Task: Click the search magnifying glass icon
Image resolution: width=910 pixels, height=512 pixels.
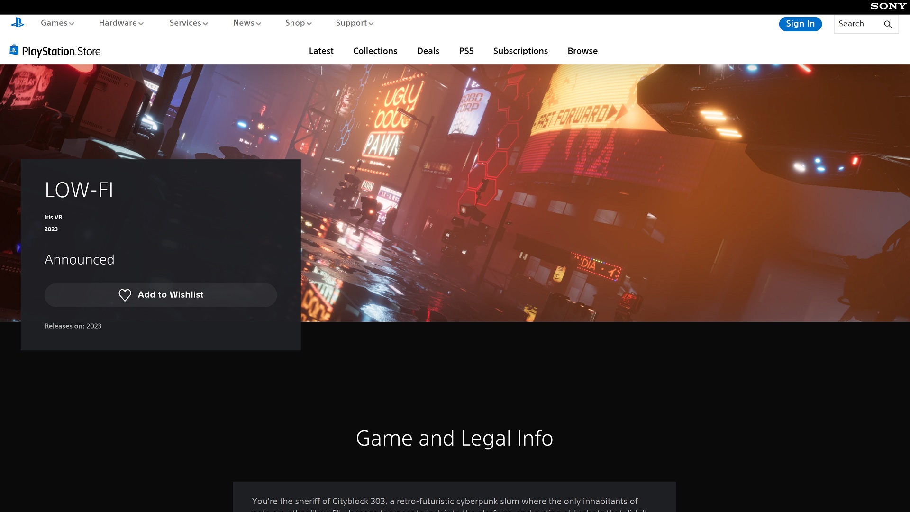Action: coord(888,24)
